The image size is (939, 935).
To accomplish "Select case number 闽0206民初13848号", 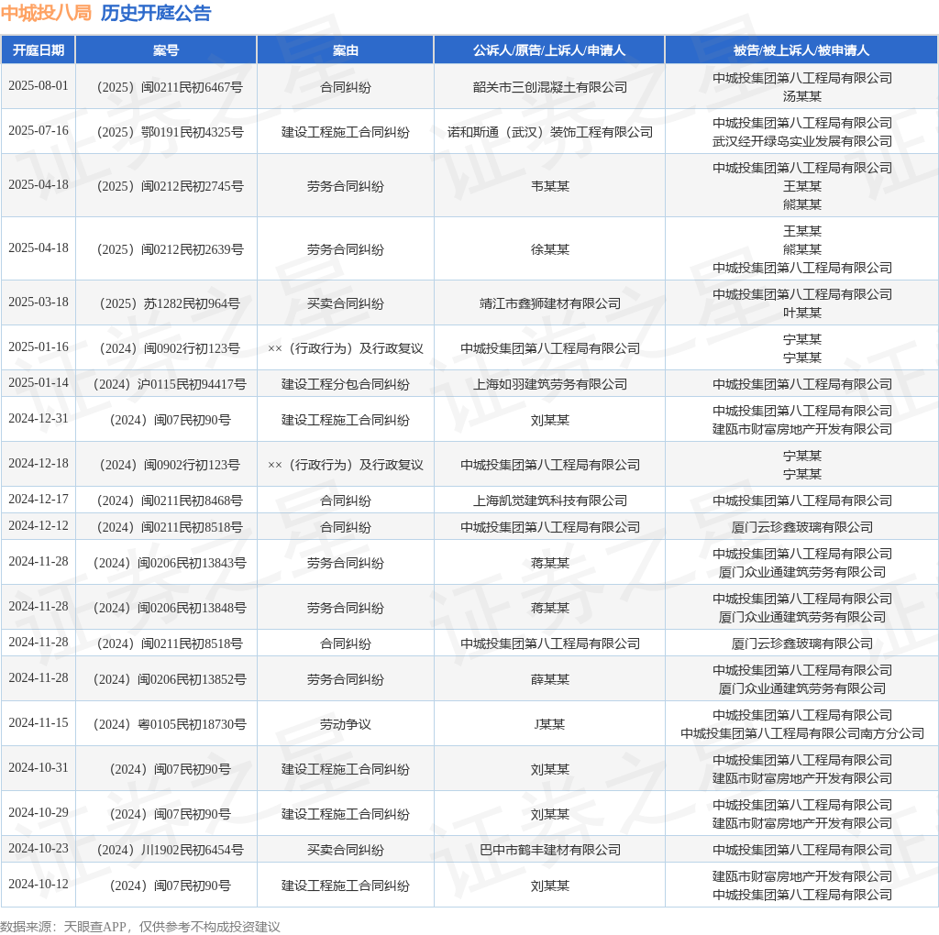I will (x=170, y=608).
